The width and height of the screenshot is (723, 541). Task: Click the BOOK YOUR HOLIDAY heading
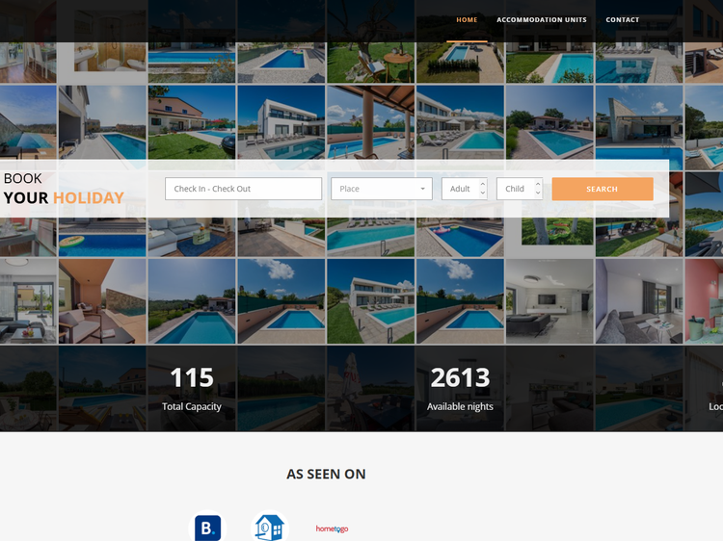64,189
